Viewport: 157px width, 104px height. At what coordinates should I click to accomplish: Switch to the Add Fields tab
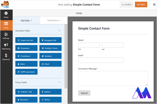(26, 20)
